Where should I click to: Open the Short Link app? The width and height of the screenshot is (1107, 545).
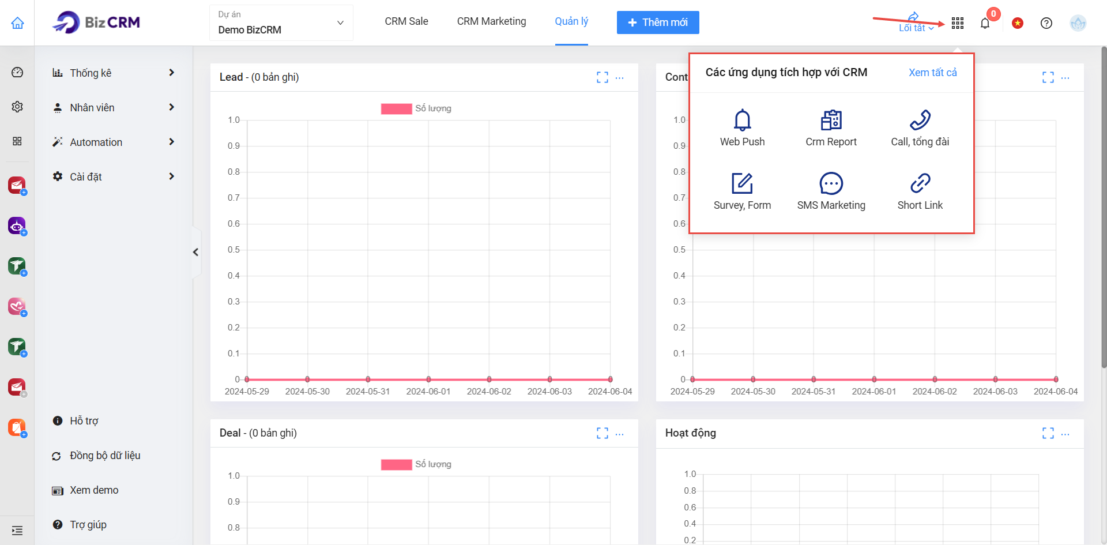tap(920, 191)
